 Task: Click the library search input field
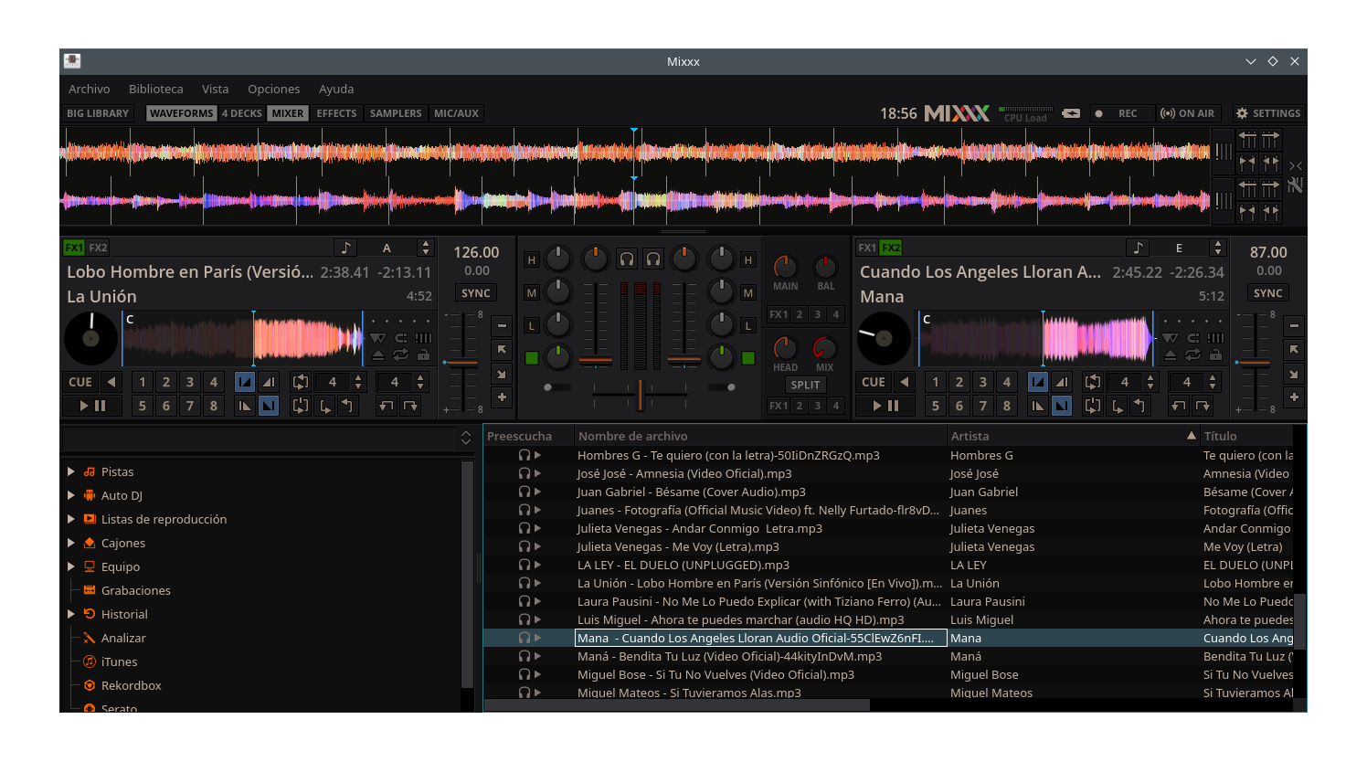[260, 438]
